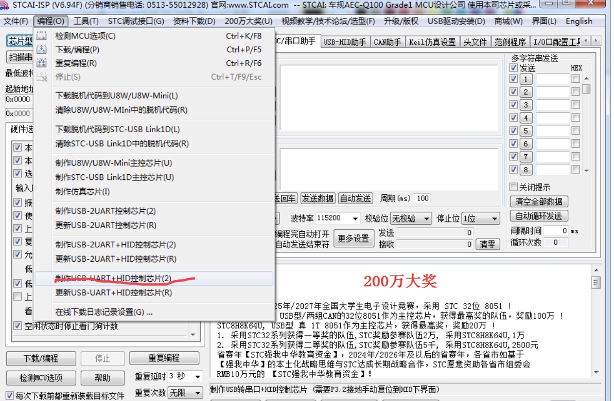Choose 制作U8W/U8W-Mini主控芯片

[154, 163]
